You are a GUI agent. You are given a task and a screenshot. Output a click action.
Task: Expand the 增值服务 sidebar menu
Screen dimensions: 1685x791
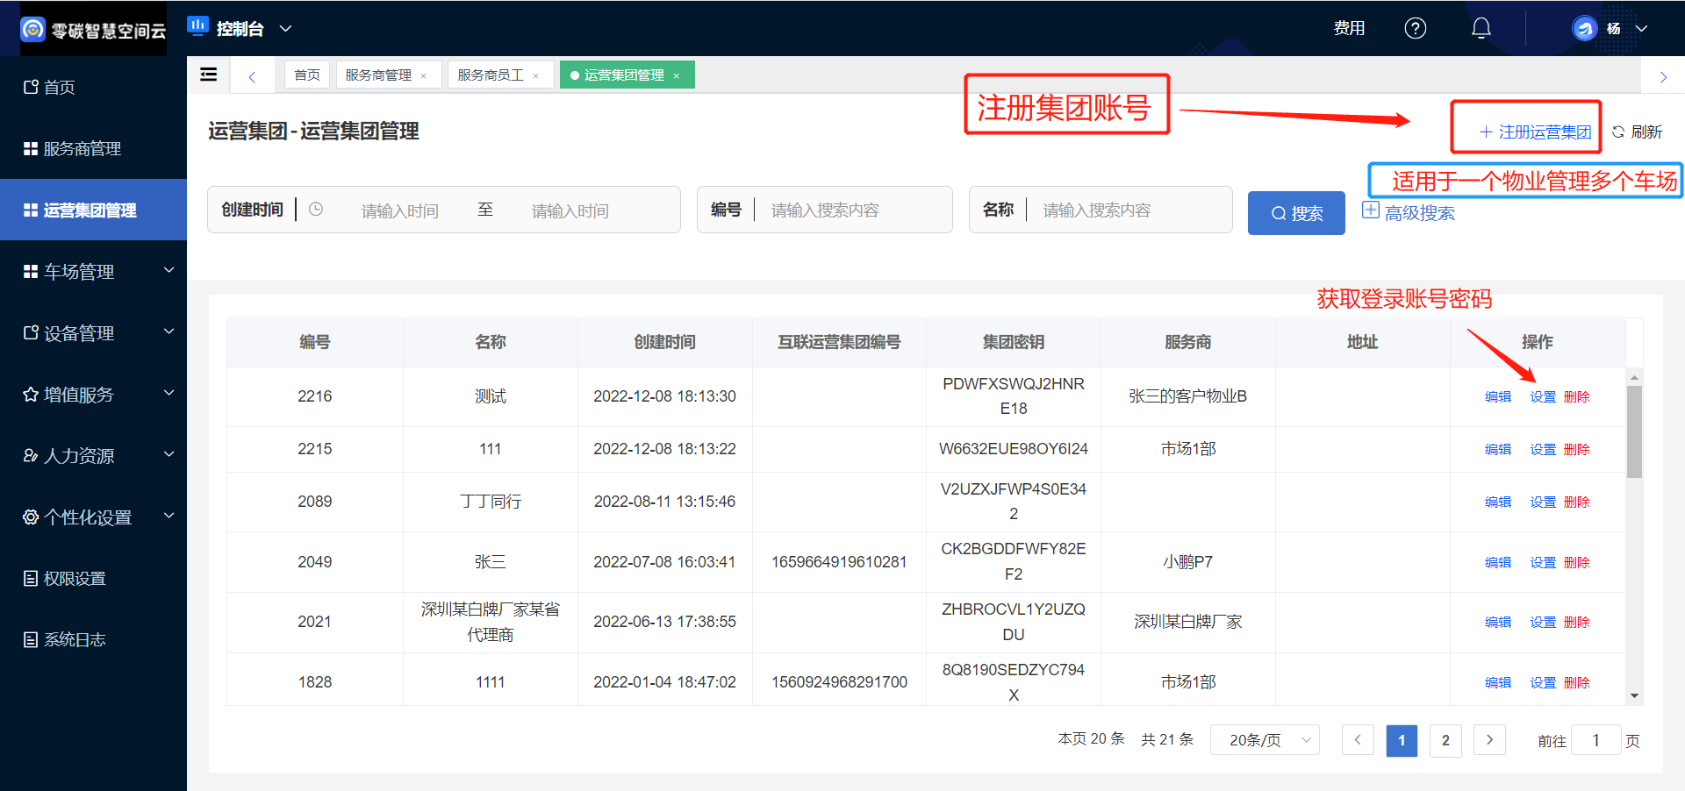[93, 394]
